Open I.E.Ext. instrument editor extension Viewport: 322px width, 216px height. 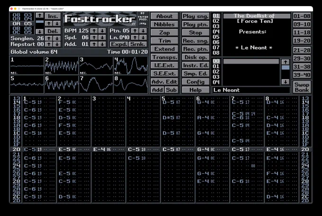tap(164, 65)
